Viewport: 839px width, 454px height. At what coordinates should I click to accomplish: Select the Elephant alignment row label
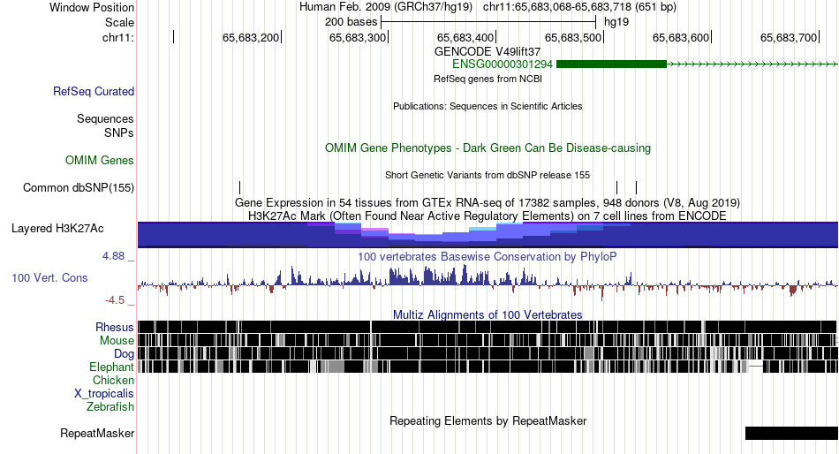click(x=111, y=367)
